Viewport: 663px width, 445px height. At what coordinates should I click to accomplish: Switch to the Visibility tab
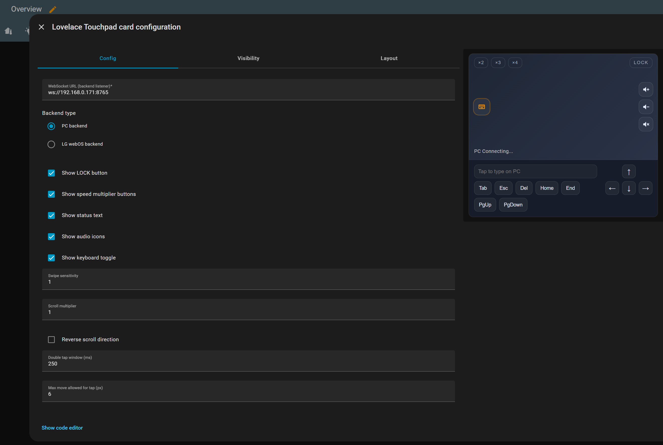[x=248, y=58]
